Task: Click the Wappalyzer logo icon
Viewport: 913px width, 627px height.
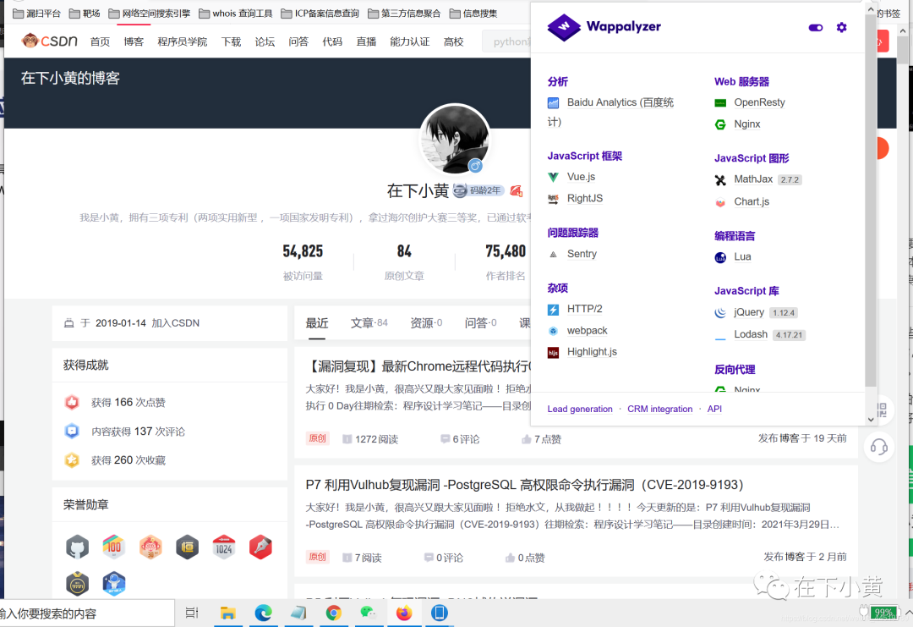Action: coord(564,27)
